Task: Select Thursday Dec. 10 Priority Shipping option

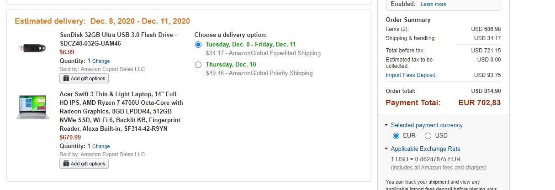Action: tap(198, 65)
